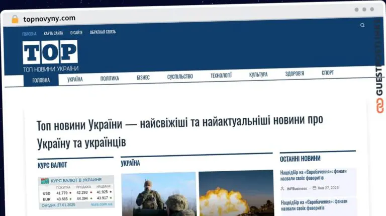Open the Україна navigation tab
Image resolution: width=386 pixels, height=216 pixels.
coord(75,79)
